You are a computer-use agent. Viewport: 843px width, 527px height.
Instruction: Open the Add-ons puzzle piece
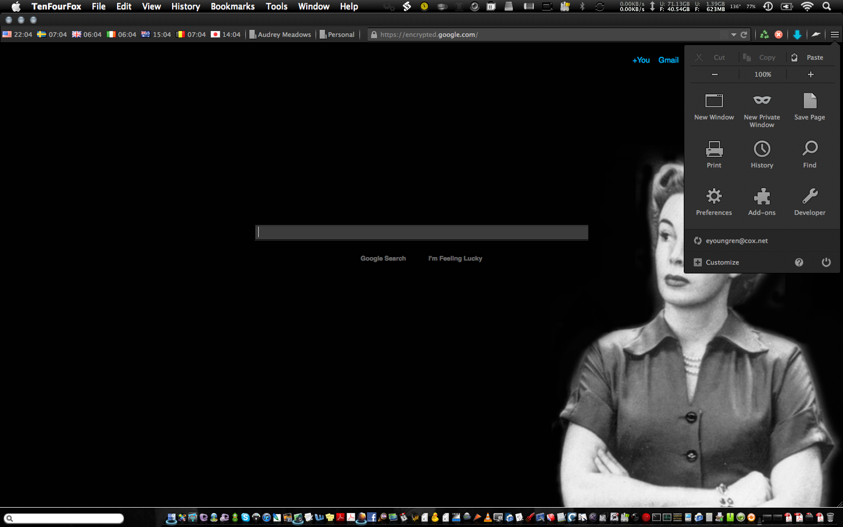[762, 196]
